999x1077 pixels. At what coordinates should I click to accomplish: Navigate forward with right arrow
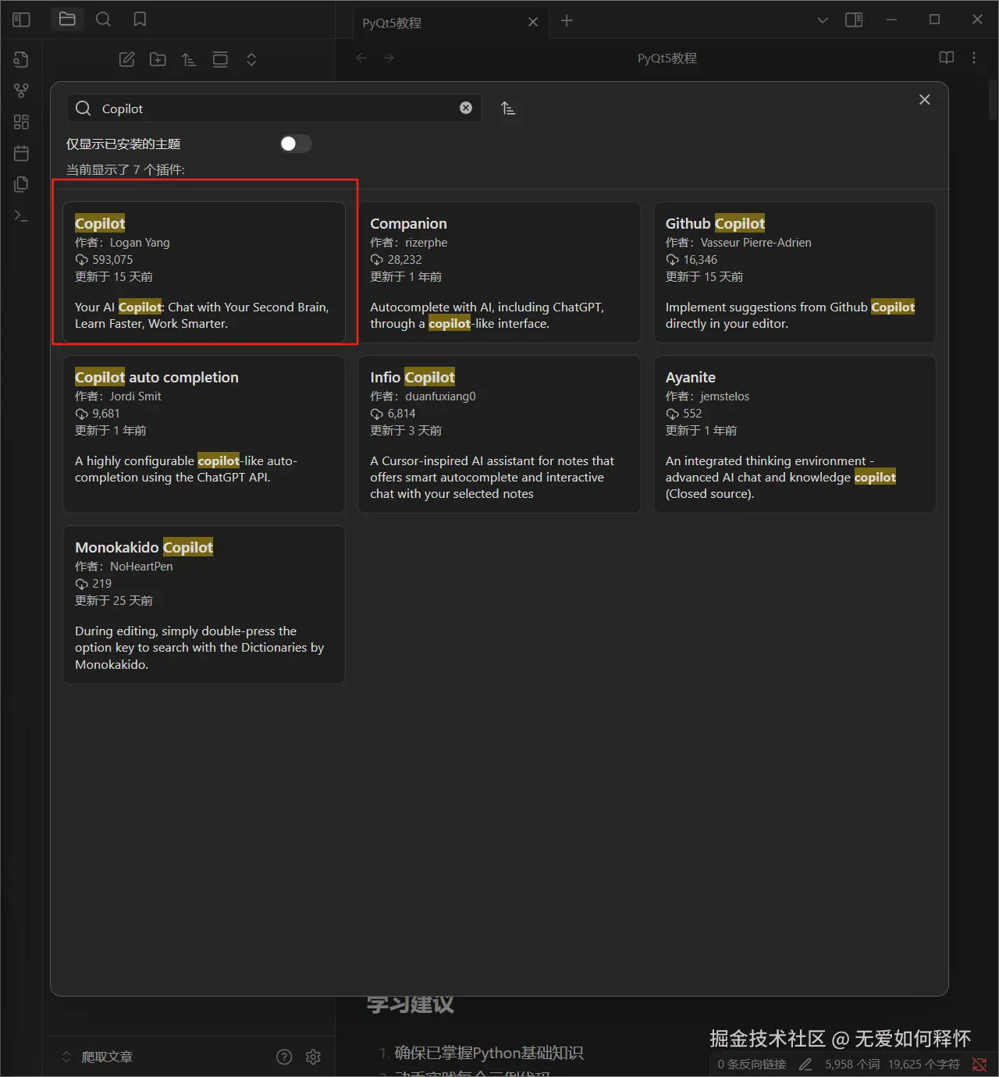(389, 58)
